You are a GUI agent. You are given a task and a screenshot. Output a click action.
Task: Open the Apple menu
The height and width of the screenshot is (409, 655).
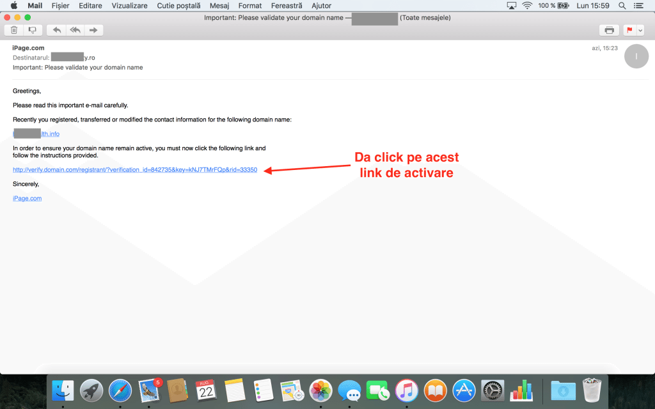pos(14,5)
